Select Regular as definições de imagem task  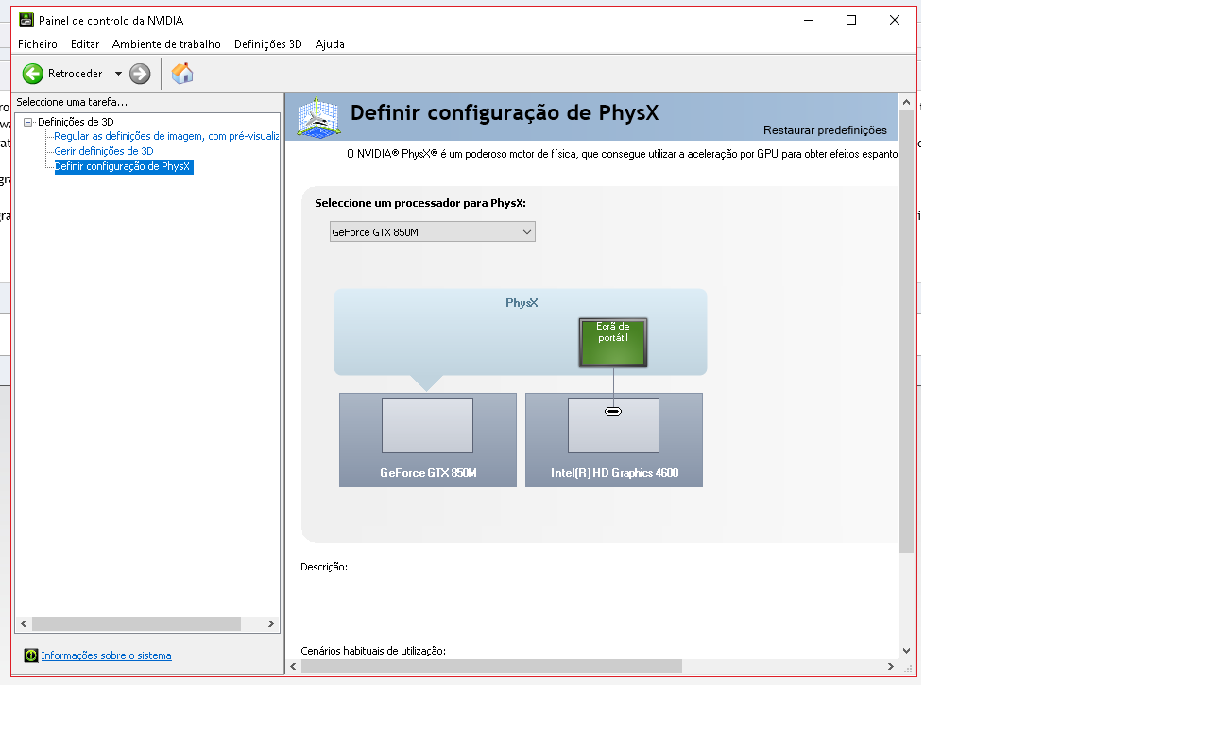(x=166, y=136)
